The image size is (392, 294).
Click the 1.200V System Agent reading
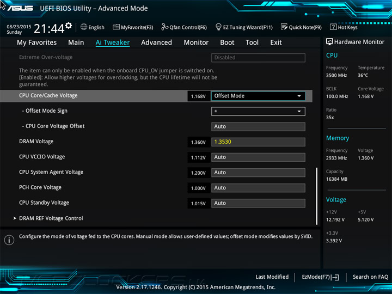tap(199, 173)
